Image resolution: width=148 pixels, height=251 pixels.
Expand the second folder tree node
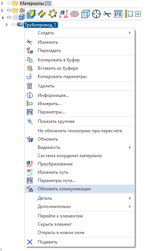2,10
